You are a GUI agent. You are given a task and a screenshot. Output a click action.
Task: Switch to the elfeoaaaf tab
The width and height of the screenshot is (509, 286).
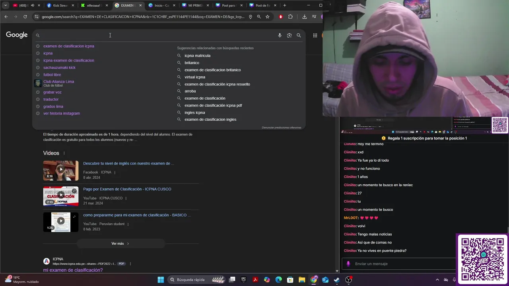tap(93, 6)
